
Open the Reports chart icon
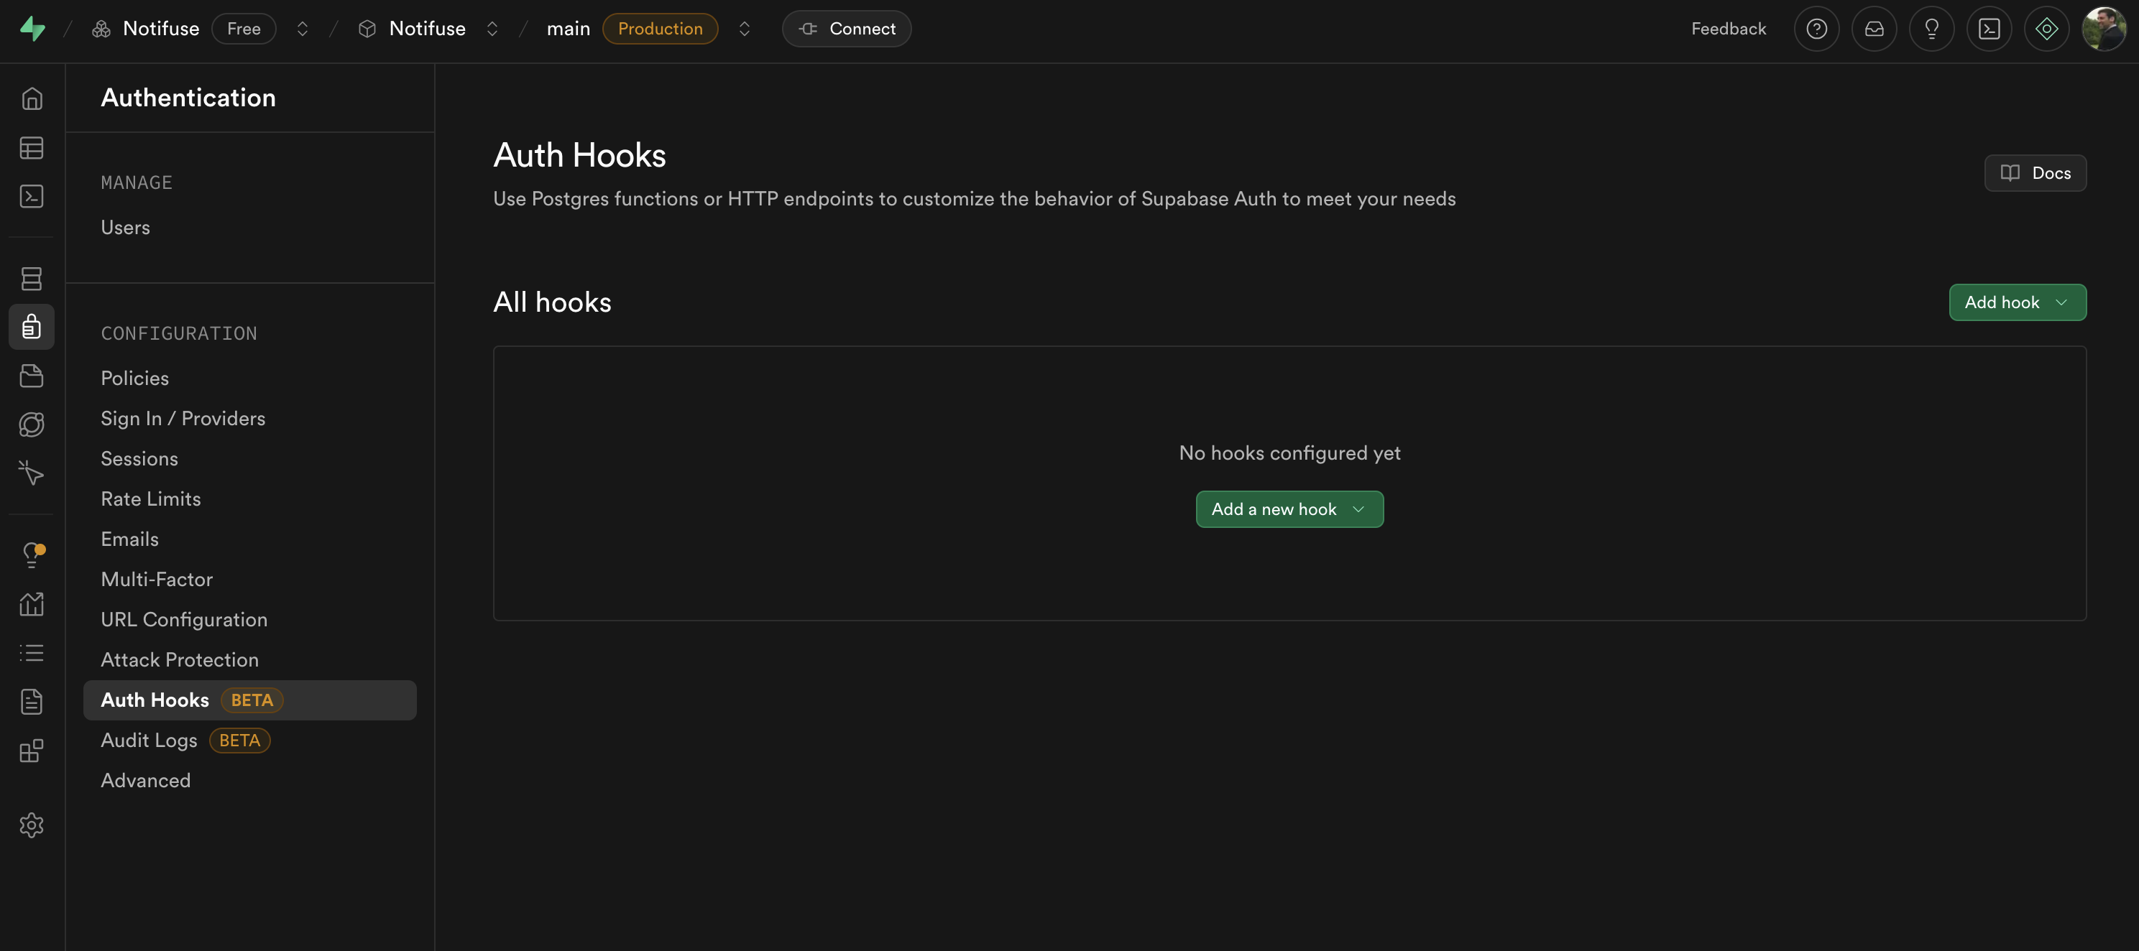tap(31, 603)
